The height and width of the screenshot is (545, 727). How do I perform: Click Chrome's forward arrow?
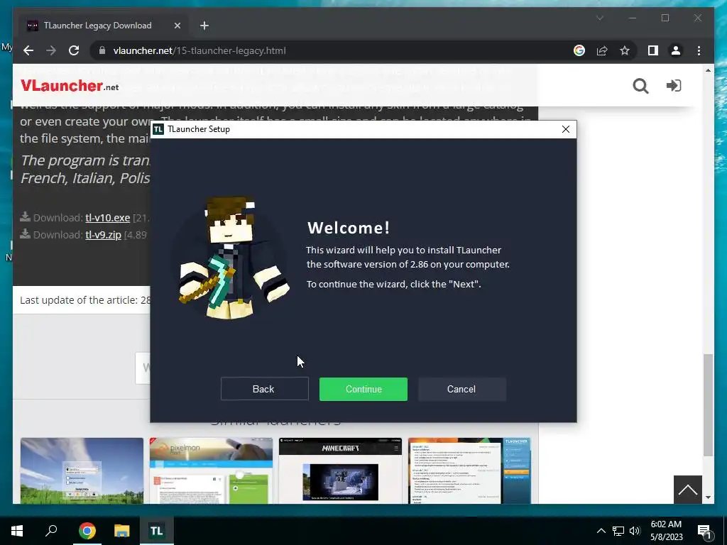tap(51, 50)
